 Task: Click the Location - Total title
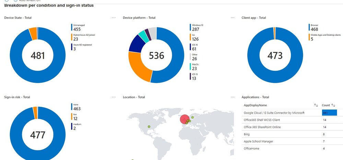click(x=134, y=97)
